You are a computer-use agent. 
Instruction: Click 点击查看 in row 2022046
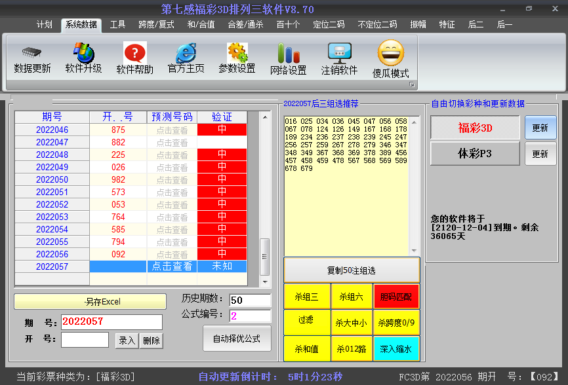pos(172,130)
